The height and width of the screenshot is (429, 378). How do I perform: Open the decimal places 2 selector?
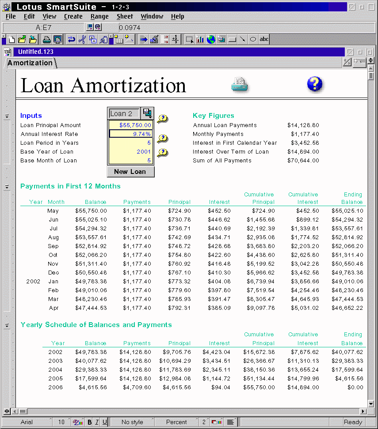[204, 422]
